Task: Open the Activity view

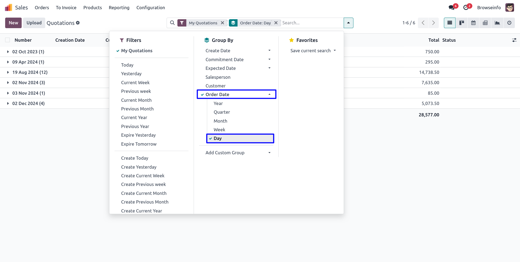Action: click(x=509, y=23)
